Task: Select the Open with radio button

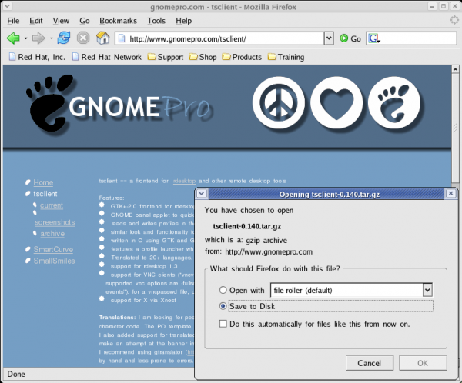Action: point(223,290)
